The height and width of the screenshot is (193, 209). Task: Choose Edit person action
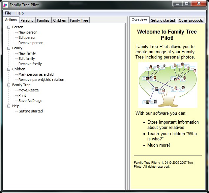(27, 37)
